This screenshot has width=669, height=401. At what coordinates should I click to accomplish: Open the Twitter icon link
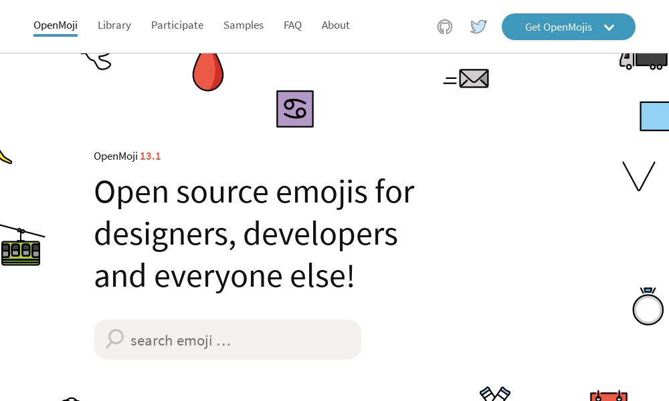pos(478,27)
